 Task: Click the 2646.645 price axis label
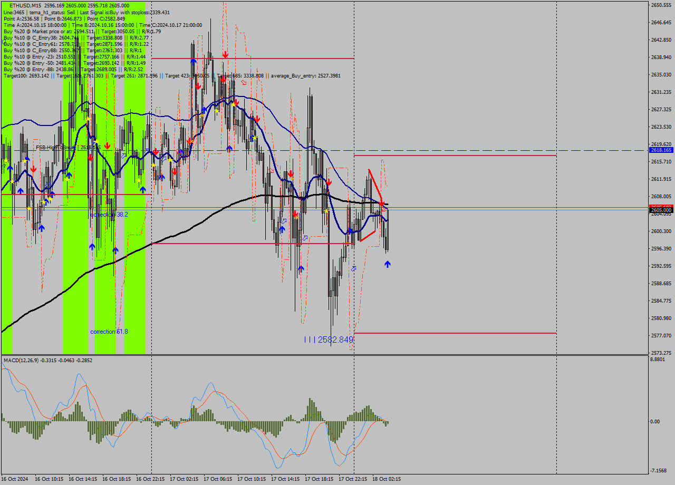[661, 23]
